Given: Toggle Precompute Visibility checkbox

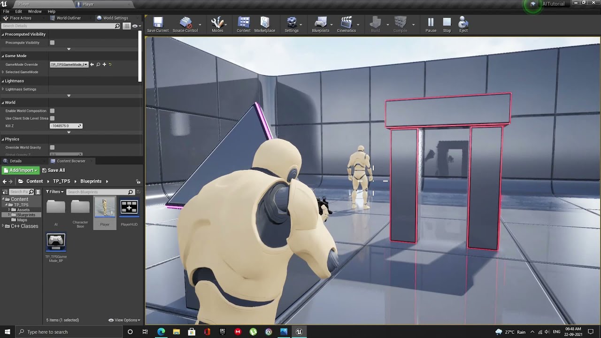Looking at the screenshot, I should (52, 43).
